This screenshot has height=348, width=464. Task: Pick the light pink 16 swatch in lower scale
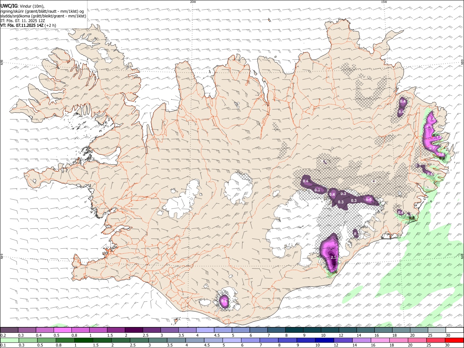pyautogui.click(x=380, y=340)
